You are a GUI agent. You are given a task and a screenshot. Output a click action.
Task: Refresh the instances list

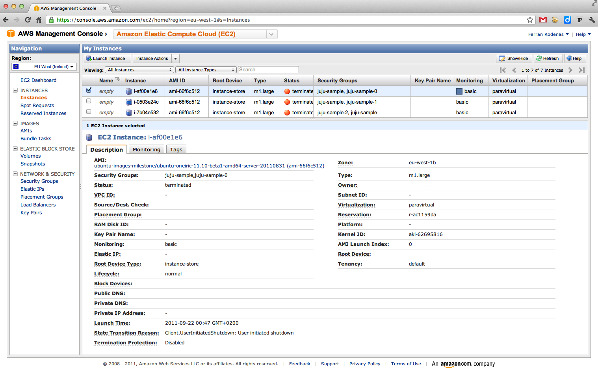548,58
